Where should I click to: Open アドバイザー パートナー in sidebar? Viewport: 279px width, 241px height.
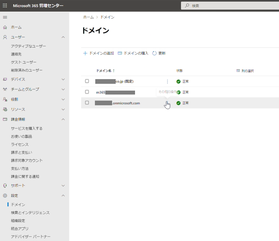pyautogui.click(x=31, y=237)
